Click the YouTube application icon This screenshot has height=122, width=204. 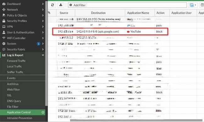(128, 32)
